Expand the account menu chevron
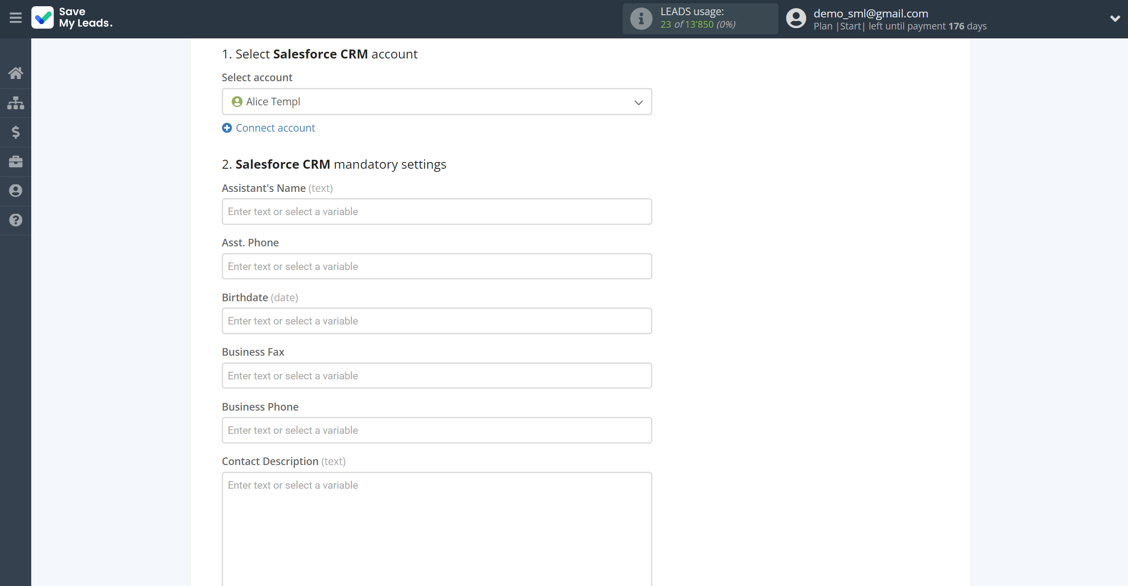This screenshot has width=1128, height=586. pos(1115,19)
